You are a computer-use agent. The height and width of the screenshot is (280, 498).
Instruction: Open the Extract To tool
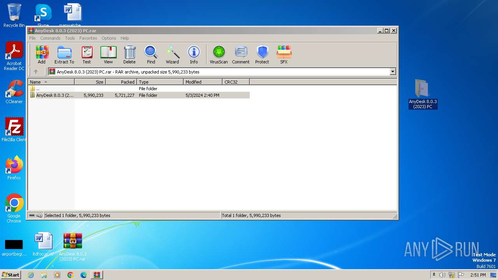coord(64,54)
